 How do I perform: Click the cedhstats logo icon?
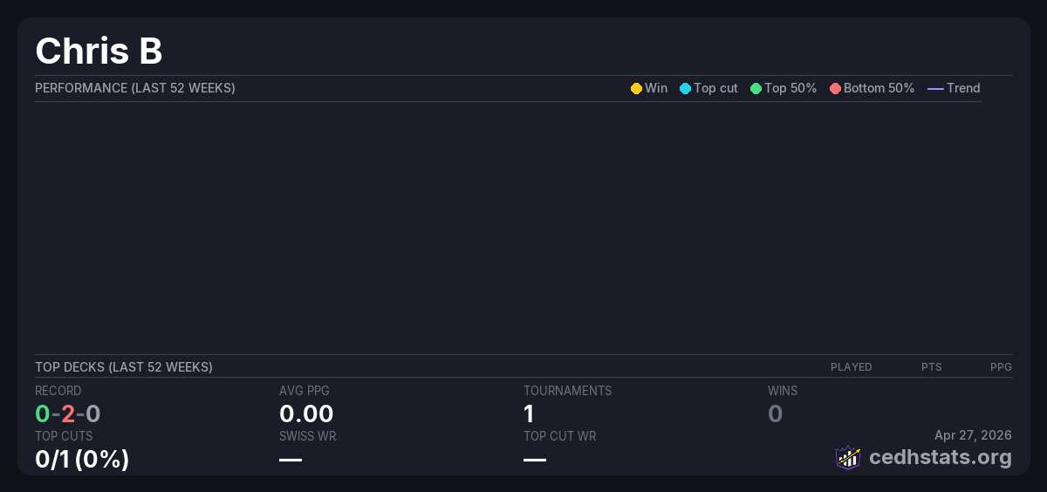coord(848,457)
